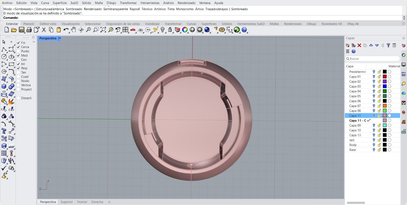Switch to the Frontal viewport tab
Image resolution: width=407 pixels, height=205 pixels.
click(x=82, y=202)
